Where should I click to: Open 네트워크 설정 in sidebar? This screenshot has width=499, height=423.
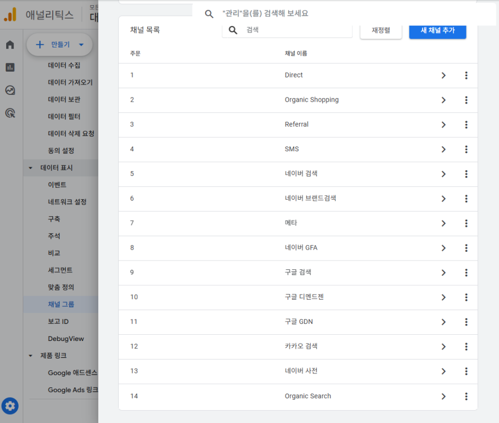[67, 202]
